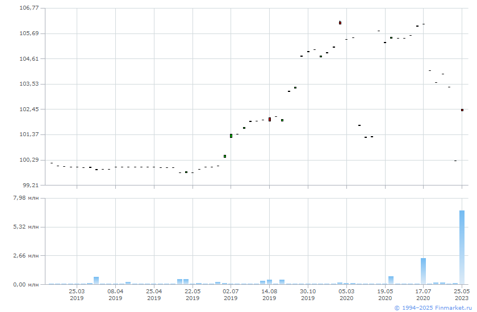Click the 106,77 price axis label

[x=29, y=7]
